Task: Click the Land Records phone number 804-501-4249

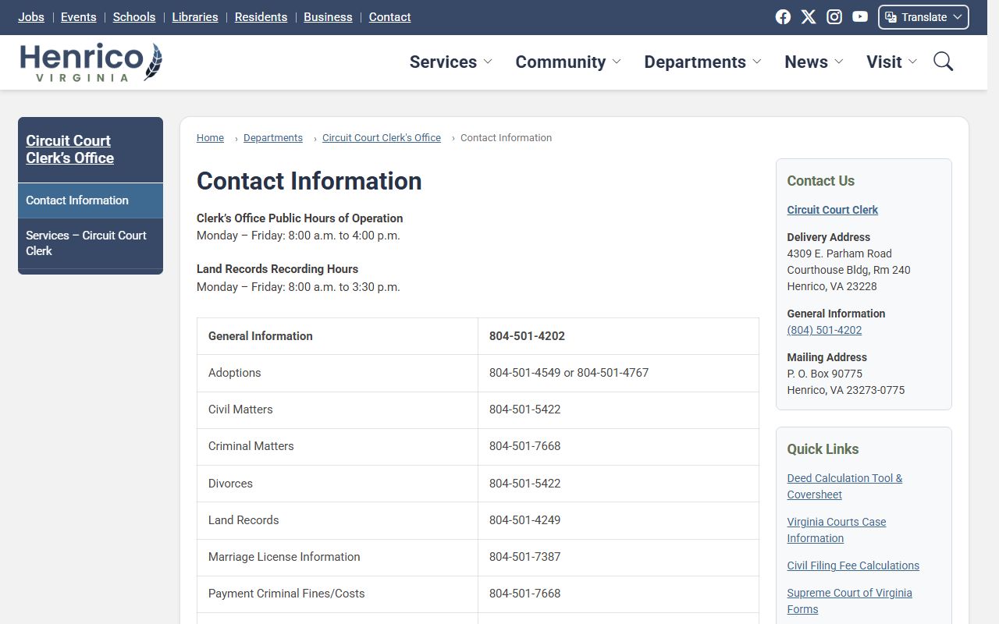Action: [524, 520]
